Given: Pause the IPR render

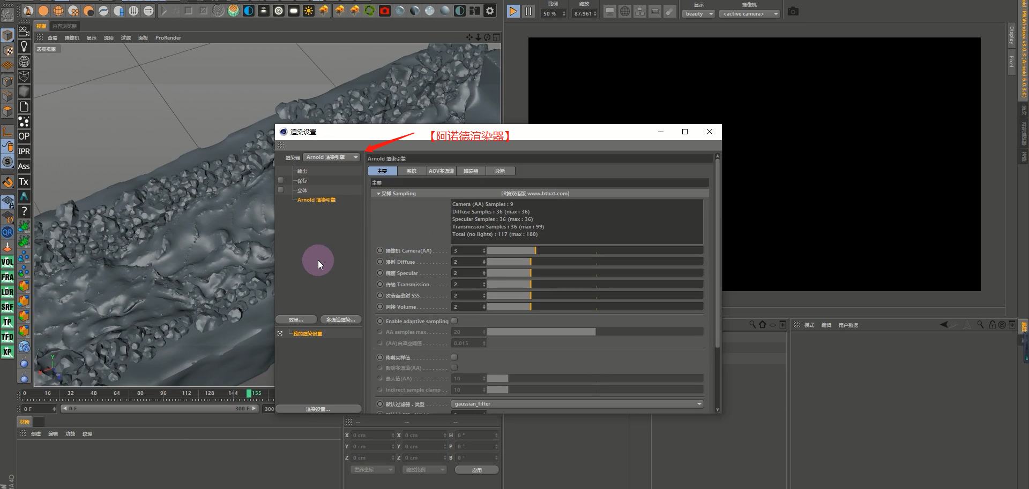Looking at the screenshot, I should [528, 11].
